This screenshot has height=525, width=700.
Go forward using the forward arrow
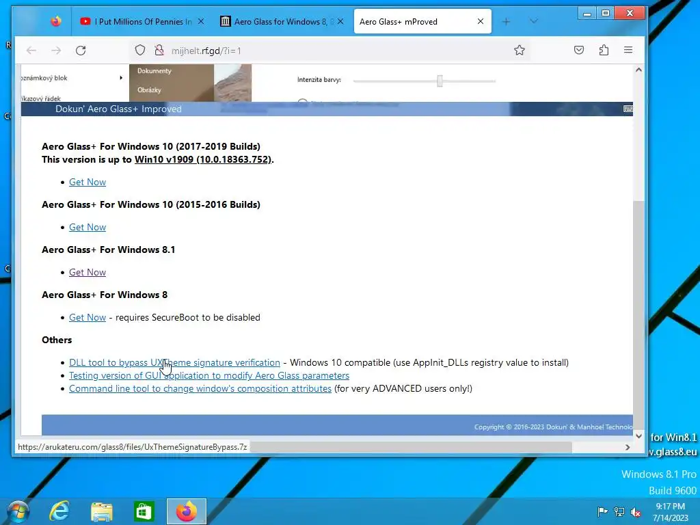click(x=56, y=51)
